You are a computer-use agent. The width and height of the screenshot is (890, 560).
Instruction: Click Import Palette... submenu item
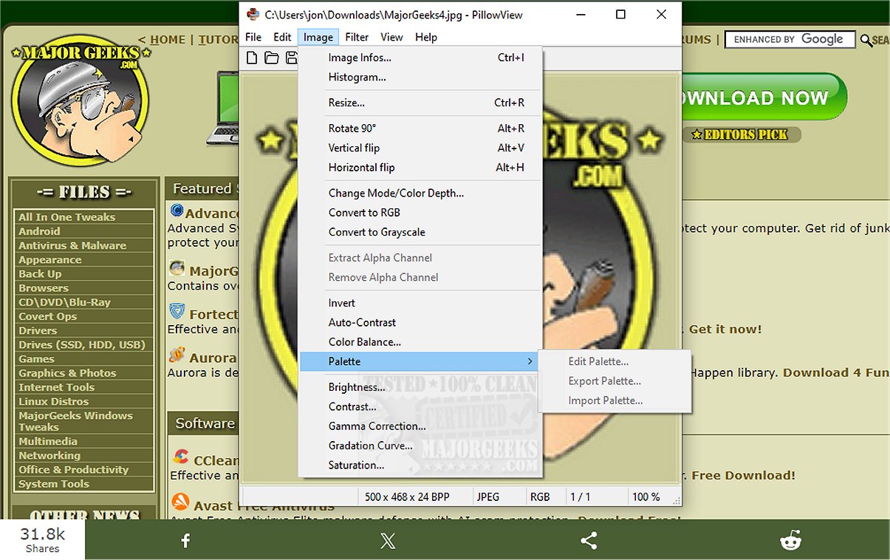[x=615, y=400]
